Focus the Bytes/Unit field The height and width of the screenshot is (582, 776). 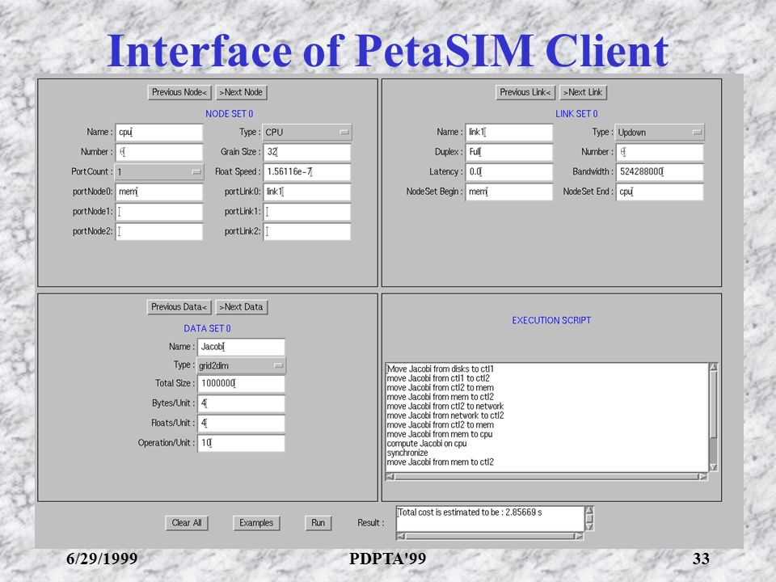tap(241, 403)
